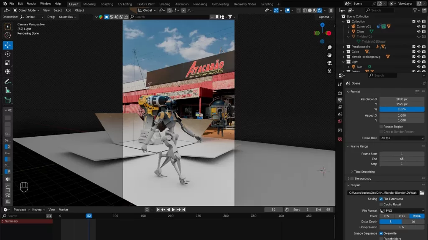Collapse the Light collection
This screenshot has height=240, width=428.
pos(344,62)
